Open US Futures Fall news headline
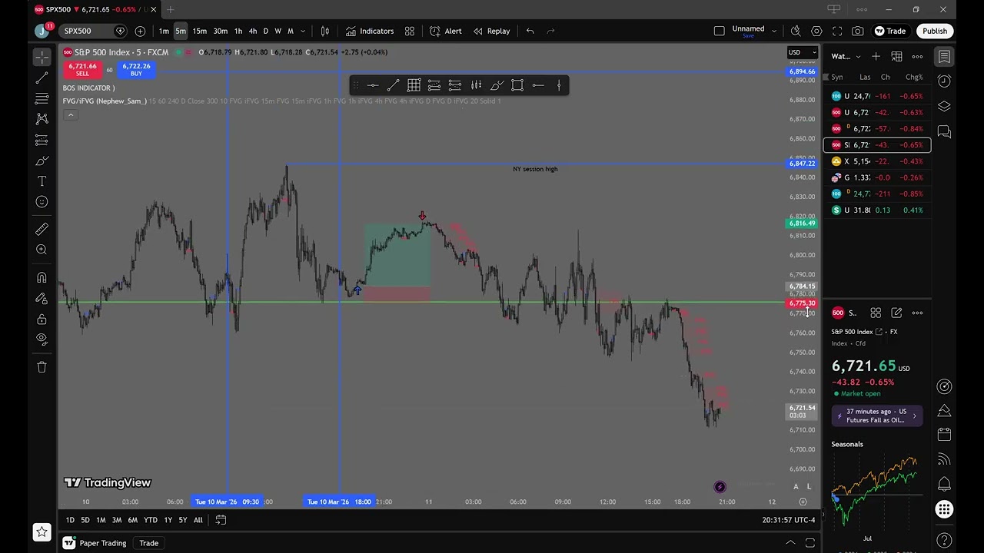The image size is (984, 553). tap(877, 416)
